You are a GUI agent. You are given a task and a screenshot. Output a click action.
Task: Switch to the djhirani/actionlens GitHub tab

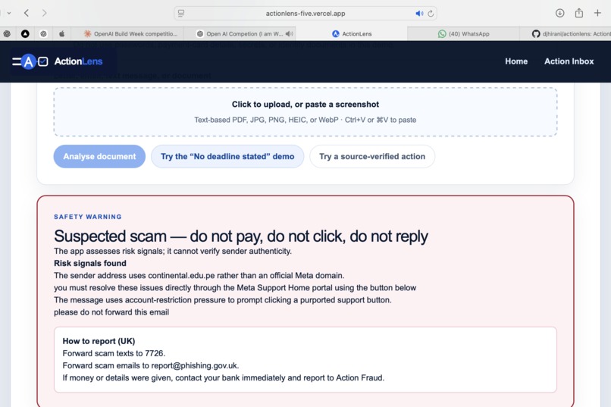pyautogui.click(x=566, y=34)
